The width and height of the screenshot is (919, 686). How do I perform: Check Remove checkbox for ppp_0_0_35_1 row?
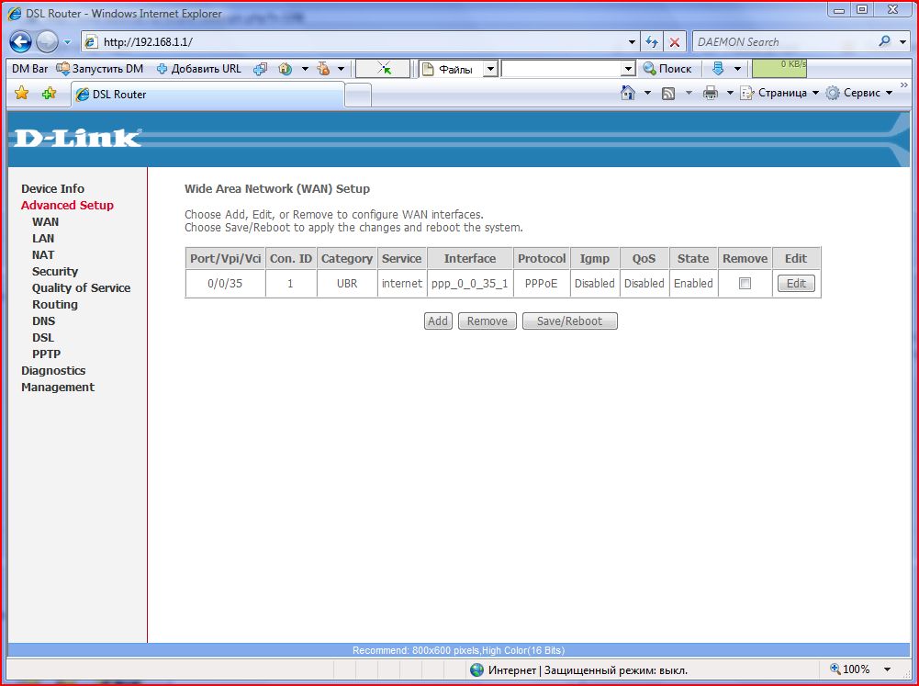[745, 283]
